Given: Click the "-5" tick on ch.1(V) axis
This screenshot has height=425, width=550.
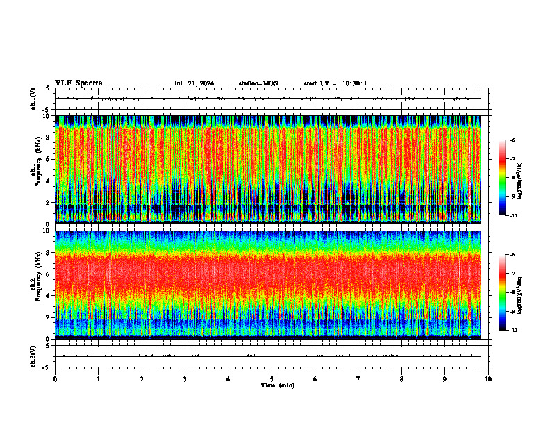Looking at the screenshot, I should (47, 110).
